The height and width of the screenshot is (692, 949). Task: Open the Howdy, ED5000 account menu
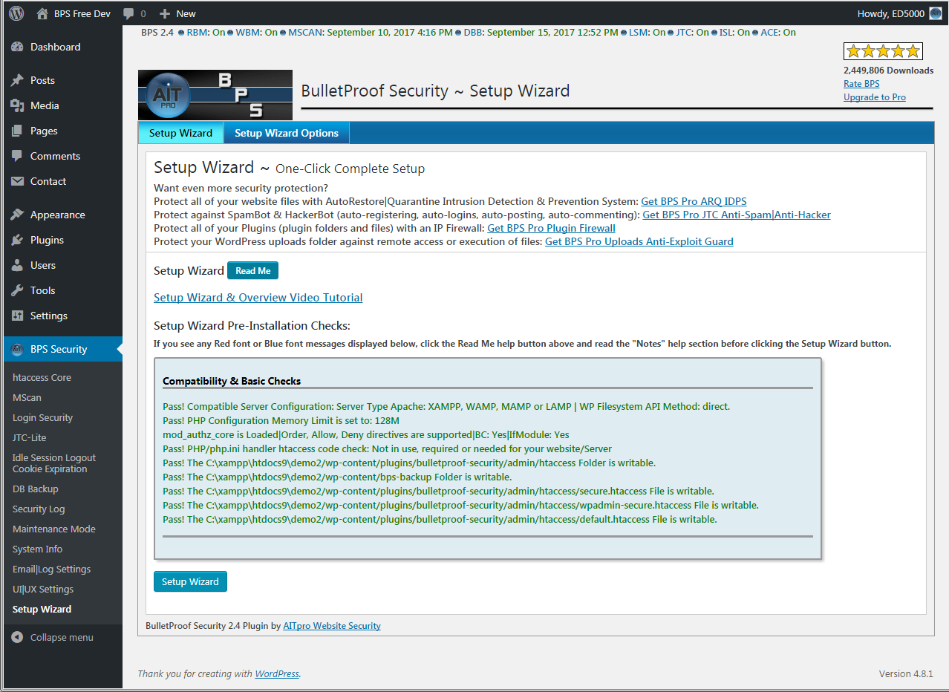(890, 13)
